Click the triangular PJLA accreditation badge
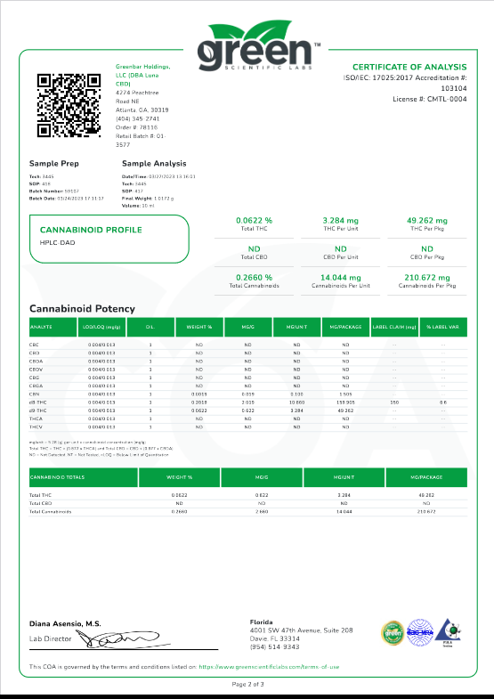The image size is (494, 699). click(x=448, y=632)
